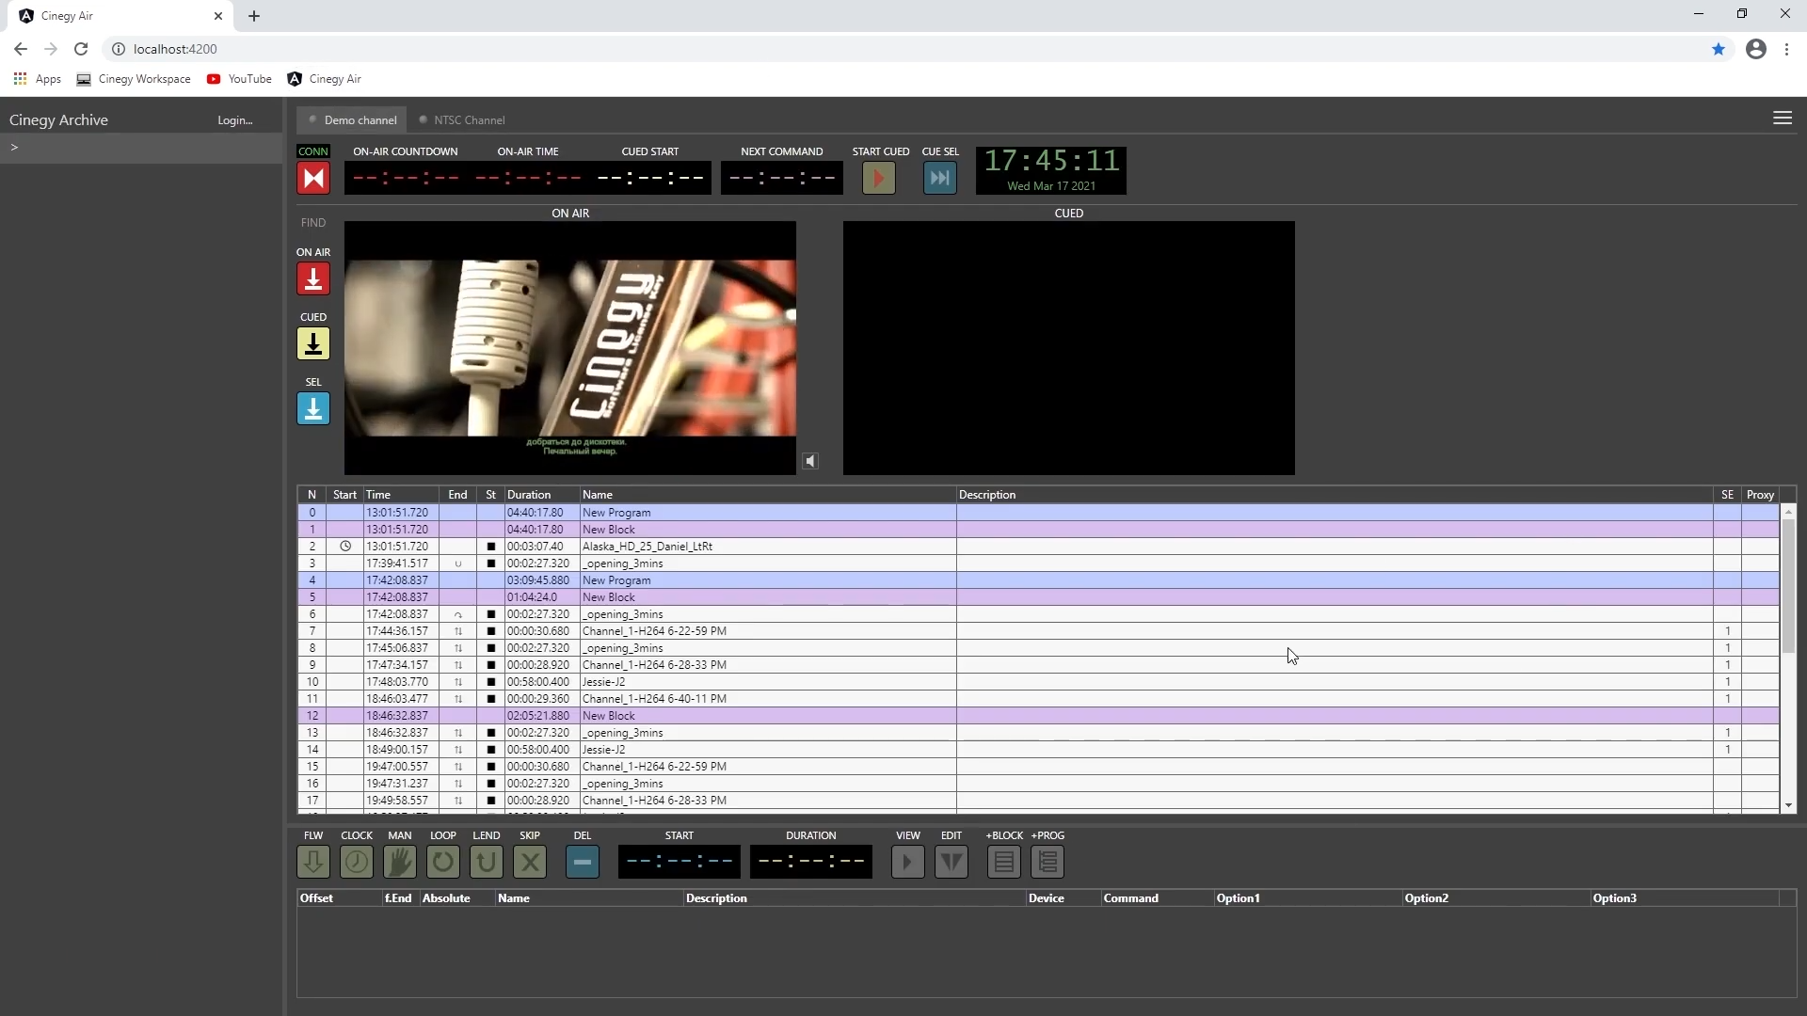Expand the Cinegy Archive tree arrow
Screen dimensions: 1807x1016
coord(14,148)
